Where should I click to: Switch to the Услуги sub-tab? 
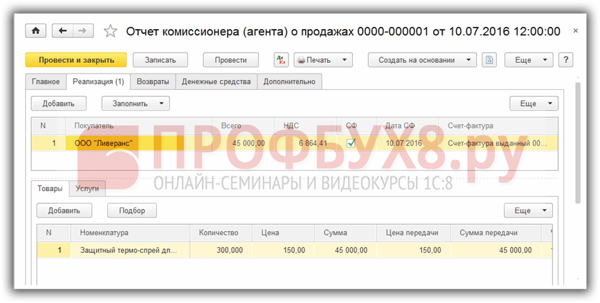(87, 188)
